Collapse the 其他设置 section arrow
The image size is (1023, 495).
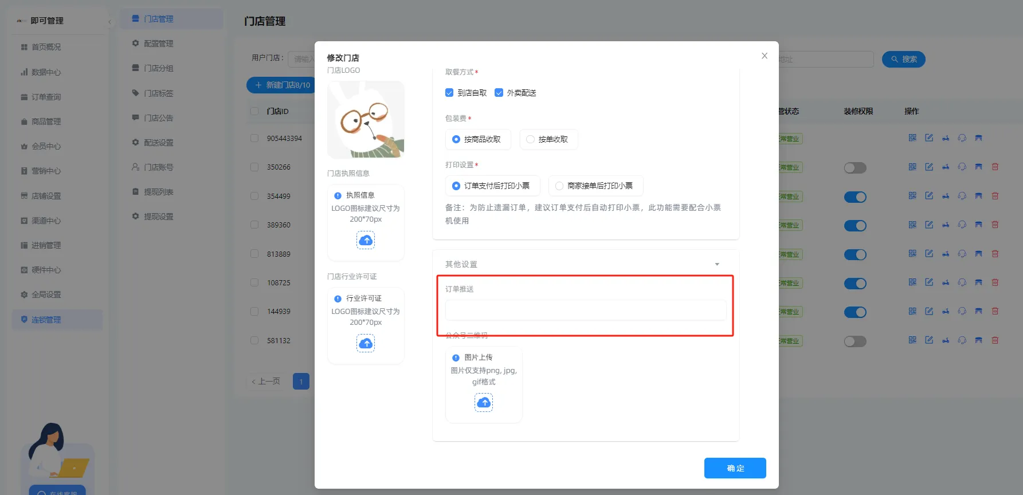(x=717, y=264)
